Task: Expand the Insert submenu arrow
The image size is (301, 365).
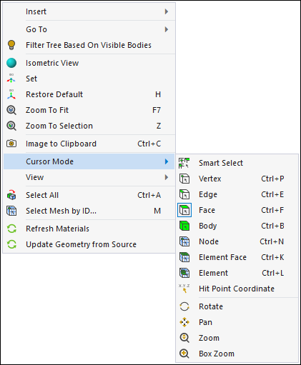Action: tap(167, 11)
